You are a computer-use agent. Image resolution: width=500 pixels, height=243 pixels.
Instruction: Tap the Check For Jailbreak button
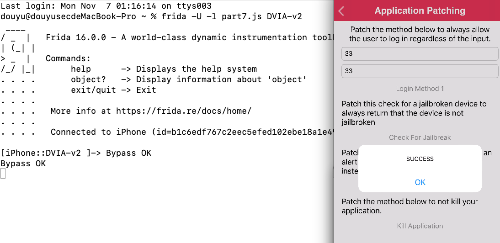tap(420, 137)
